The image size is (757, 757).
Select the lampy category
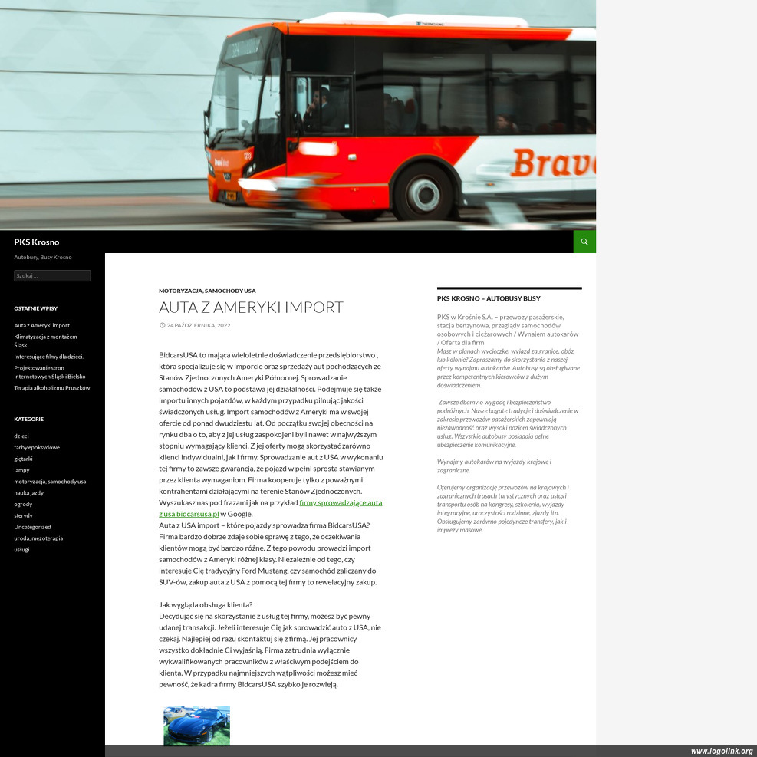click(21, 470)
